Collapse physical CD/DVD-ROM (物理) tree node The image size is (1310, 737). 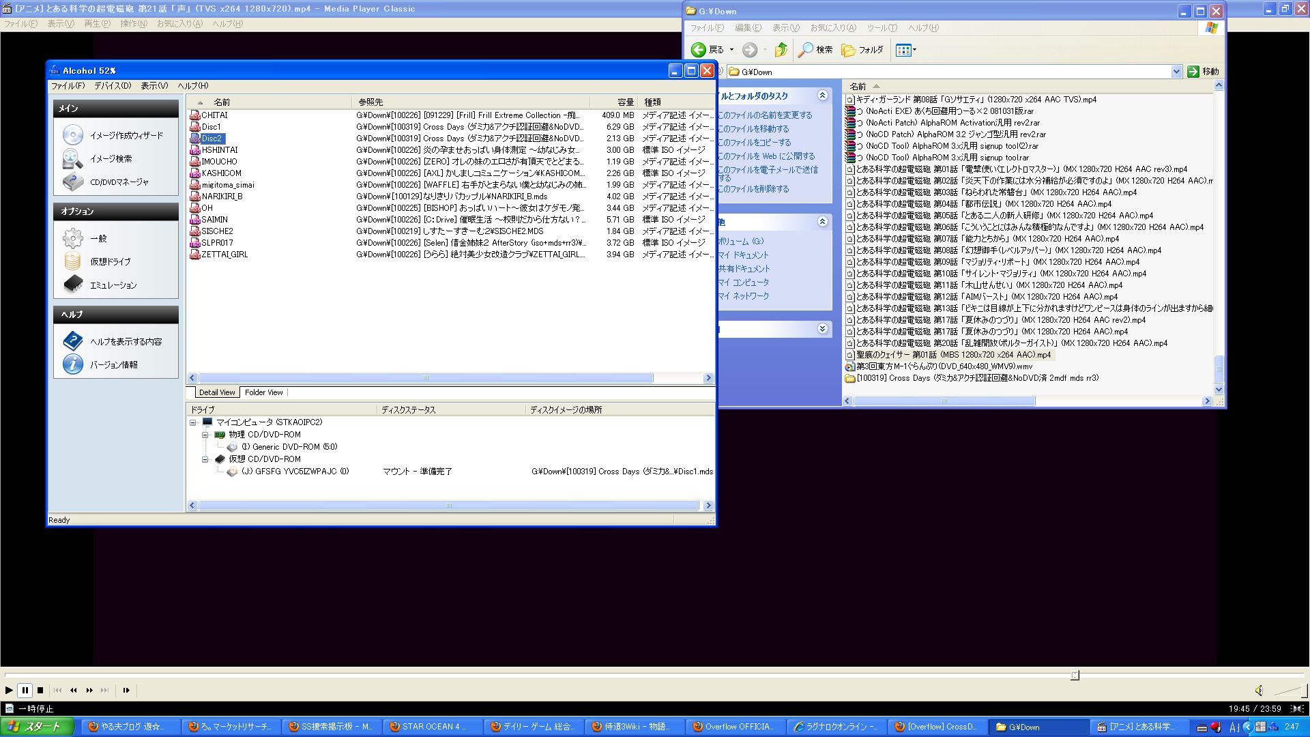[205, 435]
